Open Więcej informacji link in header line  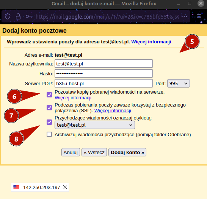(151, 42)
